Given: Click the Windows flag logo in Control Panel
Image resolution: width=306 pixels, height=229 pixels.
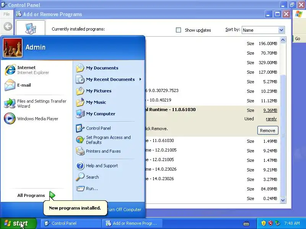Looking at the screenshot, I should 299,14.
